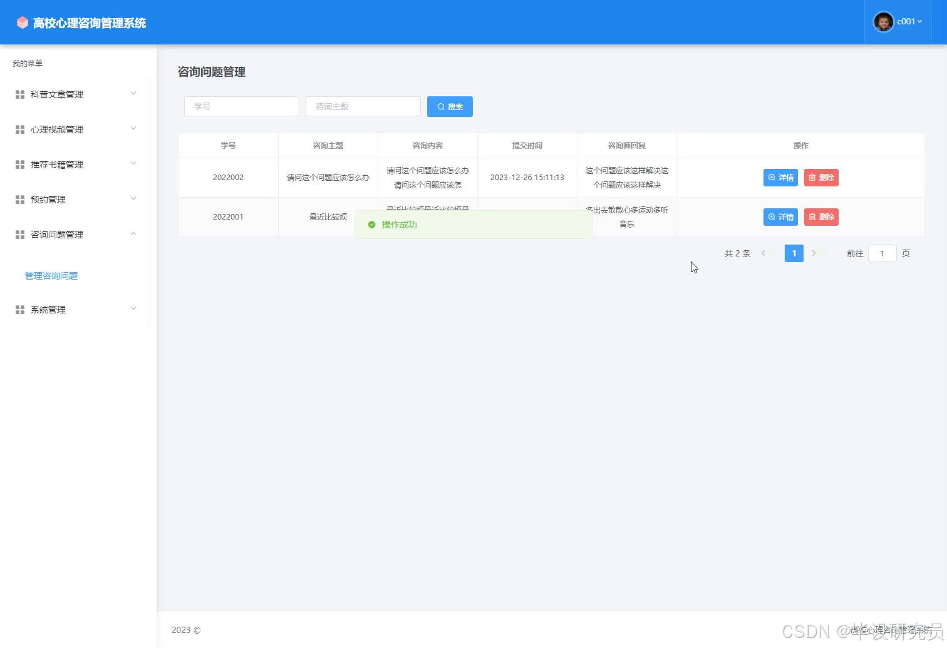Click the 系统管理 grid icon
The image size is (947, 648).
point(20,310)
